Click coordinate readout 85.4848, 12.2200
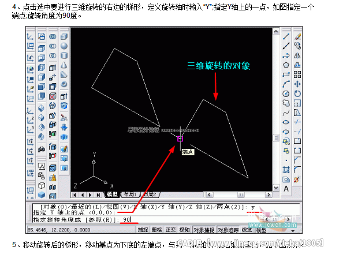343x254 pixels. [59, 230]
